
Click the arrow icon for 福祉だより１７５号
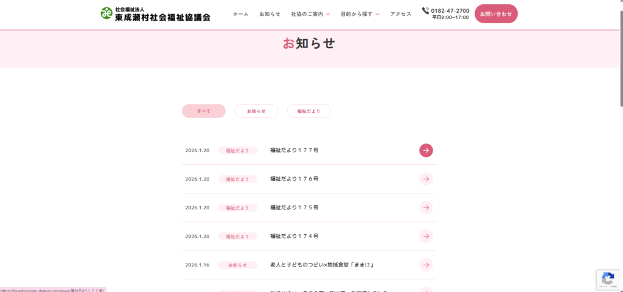click(426, 207)
